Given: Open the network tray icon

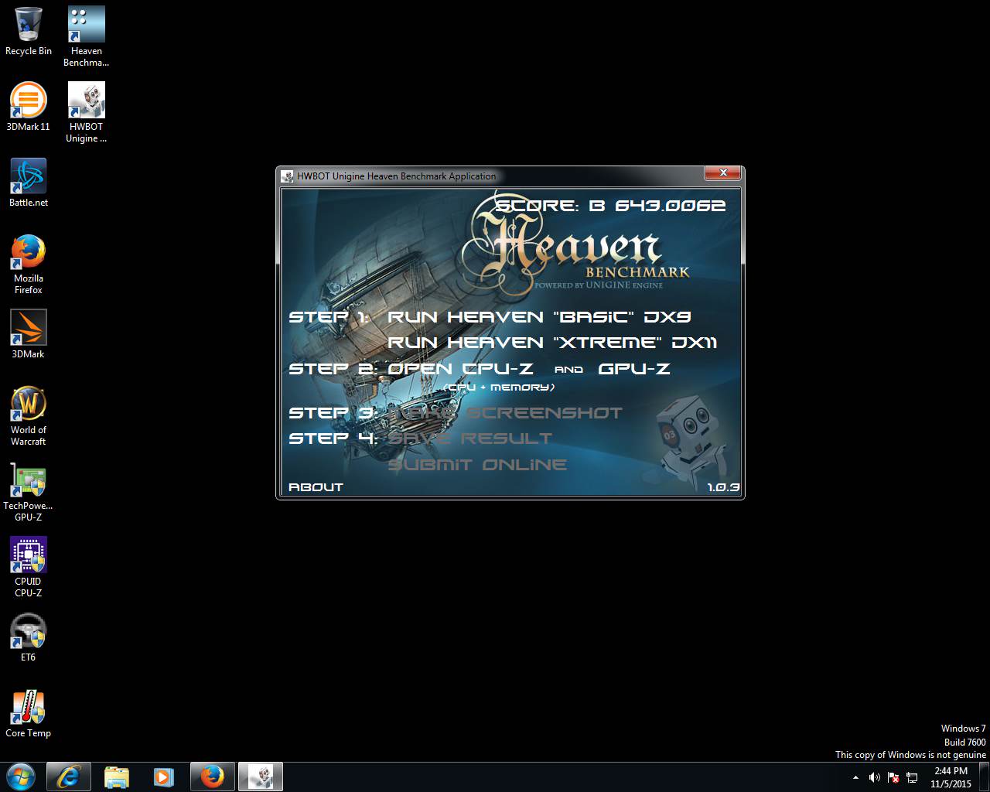Looking at the screenshot, I should coord(912,777).
